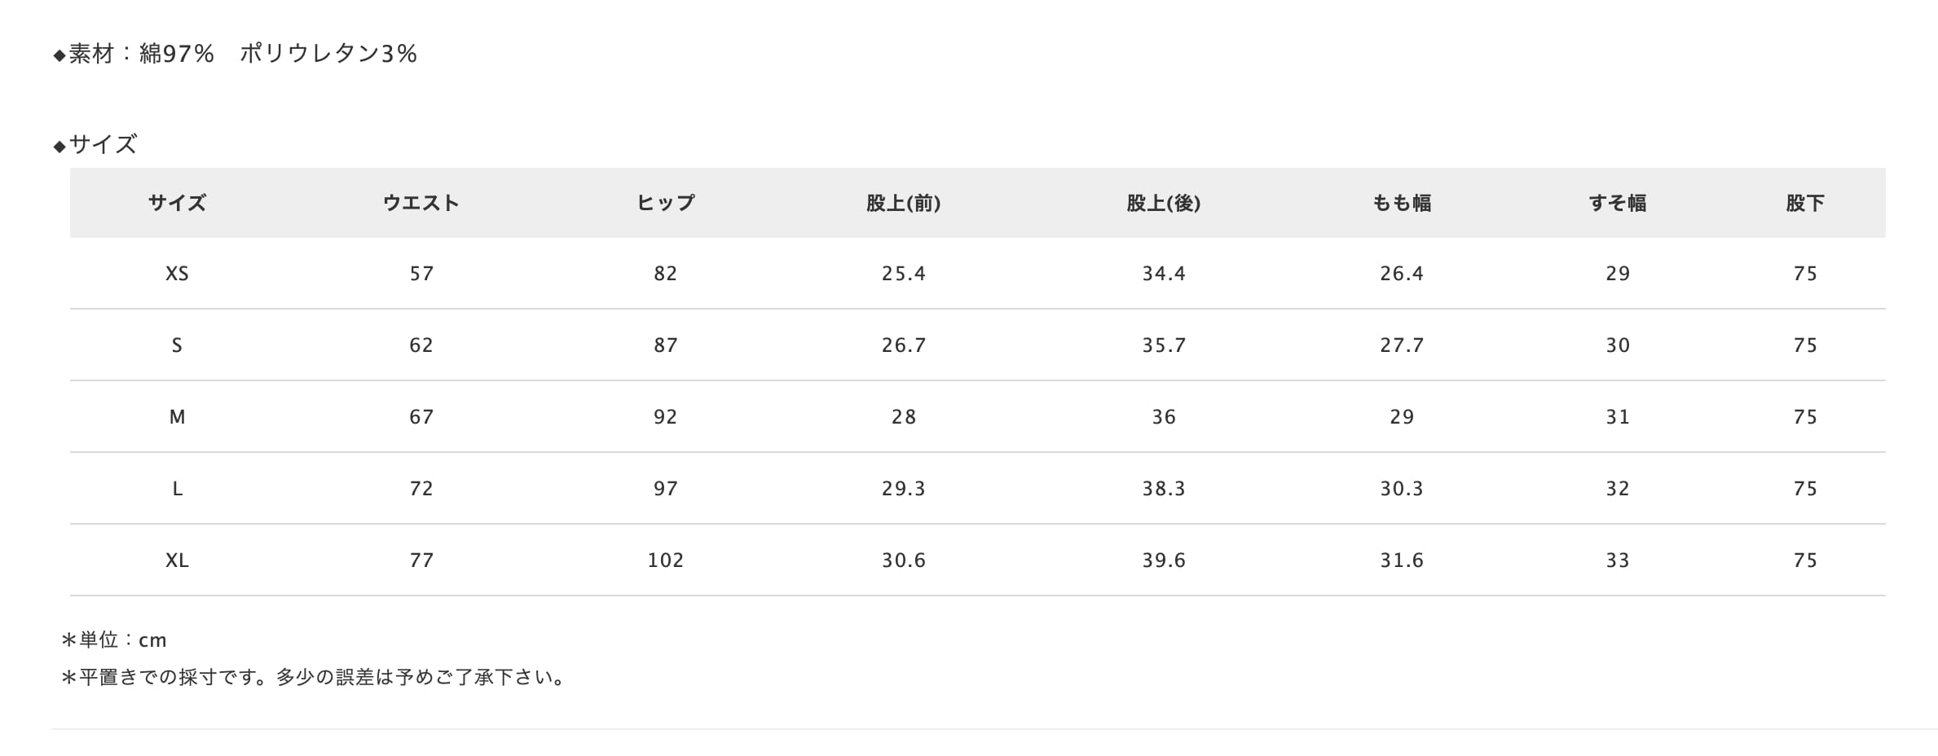This screenshot has width=1938, height=756.
Task: Click the サイズ column header
Action: pos(177,203)
